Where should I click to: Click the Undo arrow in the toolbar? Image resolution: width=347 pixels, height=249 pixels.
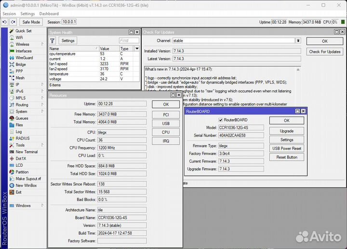pyautogui.click(x=5, y=22)
